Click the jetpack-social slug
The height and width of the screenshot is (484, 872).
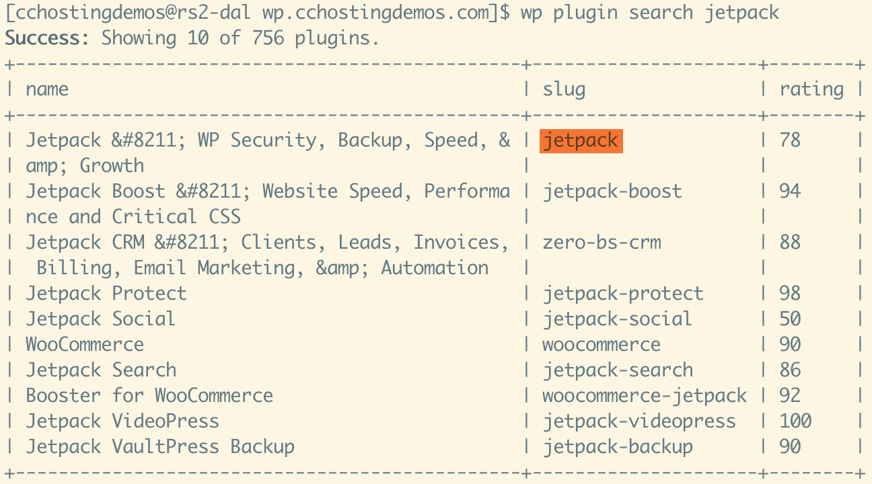click(618, 319)
